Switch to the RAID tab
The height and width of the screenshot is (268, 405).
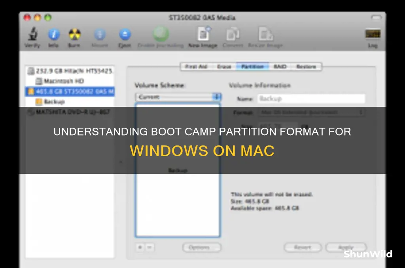click(280, 67)
